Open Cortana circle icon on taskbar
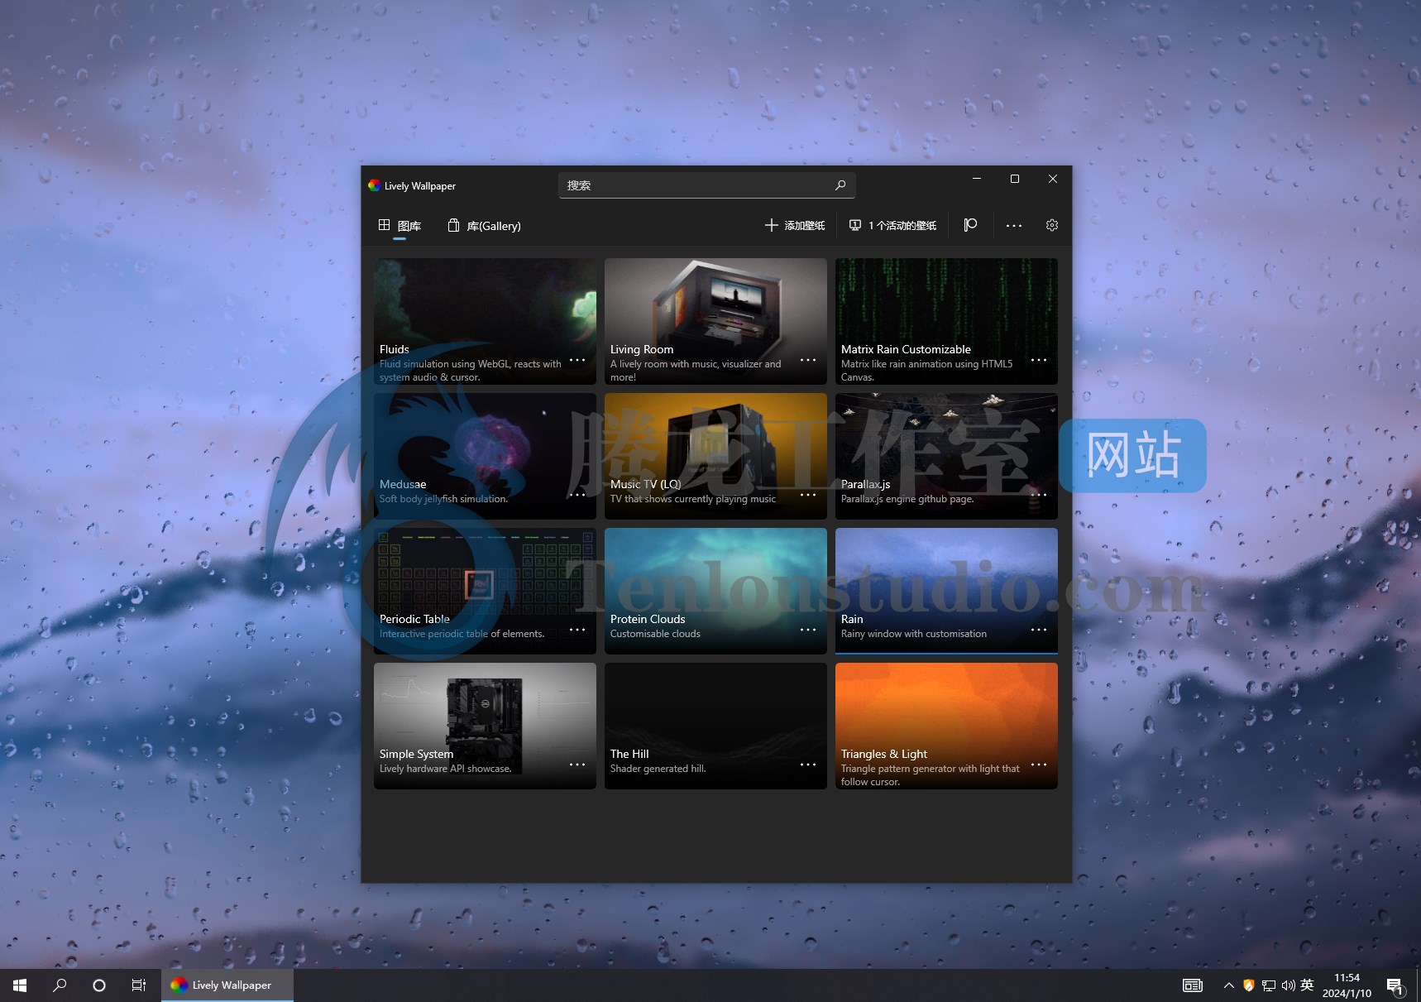1421x1002 pixels. [x=99, y=985]
